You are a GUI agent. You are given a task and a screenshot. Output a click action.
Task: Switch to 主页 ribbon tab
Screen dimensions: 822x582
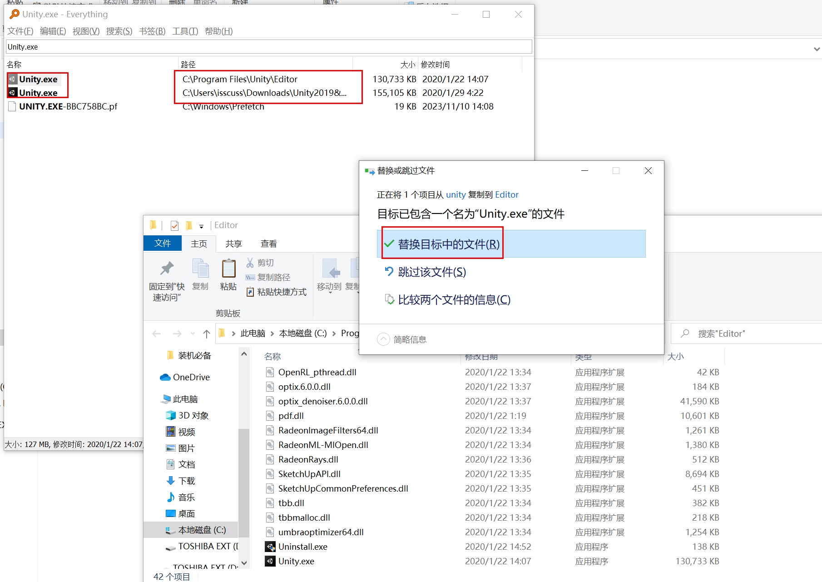pyautogui.click(x=199, y=244)
